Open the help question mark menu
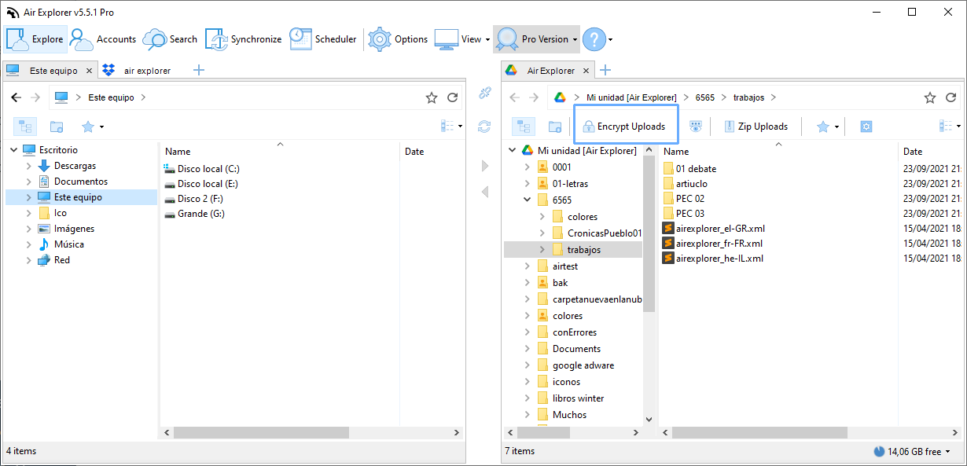The width and height of the screenshot is (967, 466). (x=592, y=39)
